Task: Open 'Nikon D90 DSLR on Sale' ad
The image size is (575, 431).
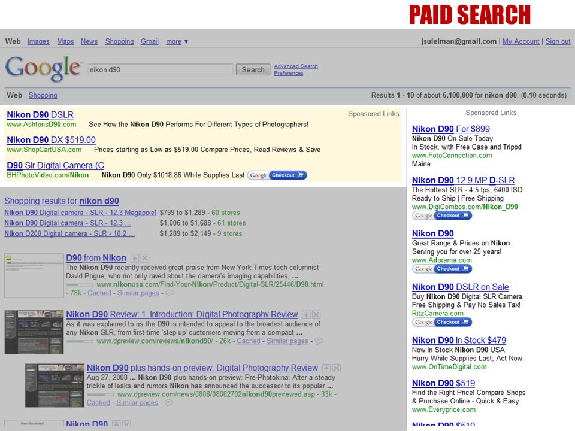Action: (x=460, y=287)
